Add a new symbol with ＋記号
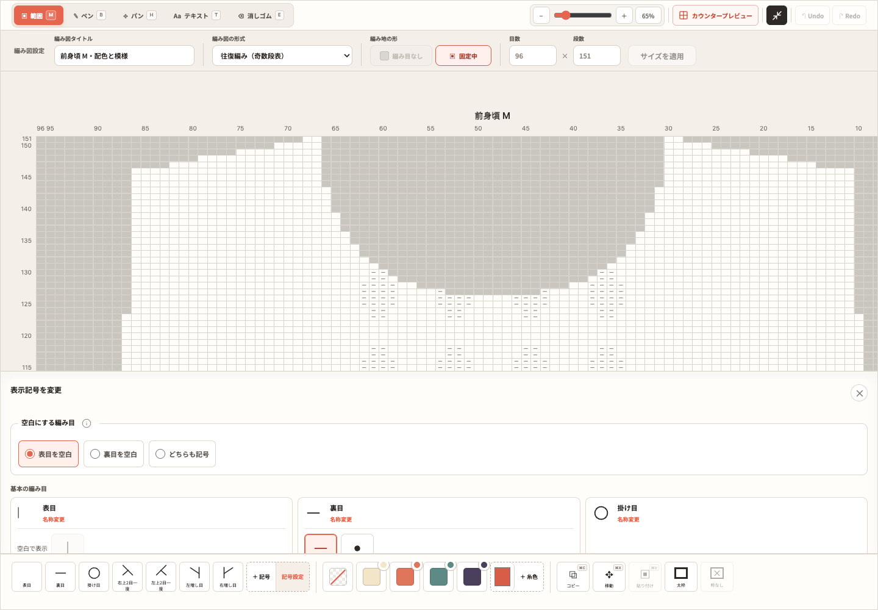The image size is (878, 610). [262, 576]
